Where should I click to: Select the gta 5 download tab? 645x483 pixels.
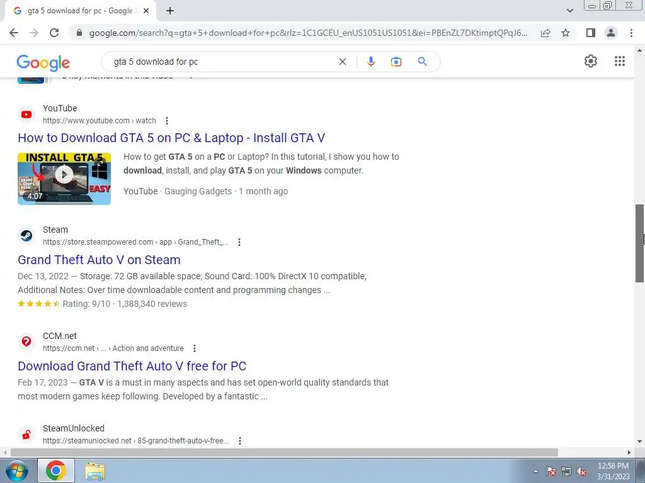[x=80, y=11]
